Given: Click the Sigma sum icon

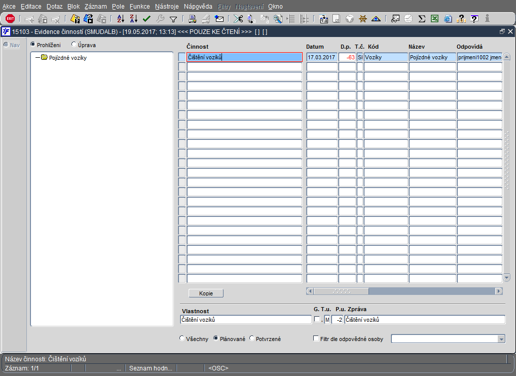Looking at the screenshot, I should click(x=421, y=19).
